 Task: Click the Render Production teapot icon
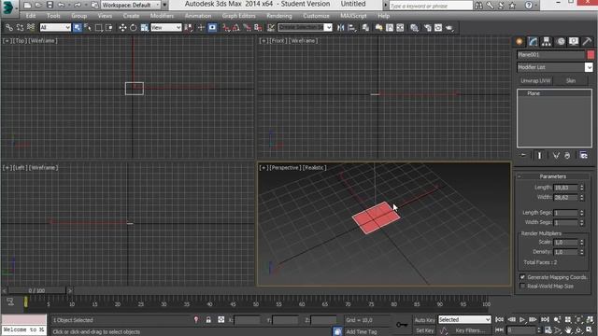(x=449, y=27)
